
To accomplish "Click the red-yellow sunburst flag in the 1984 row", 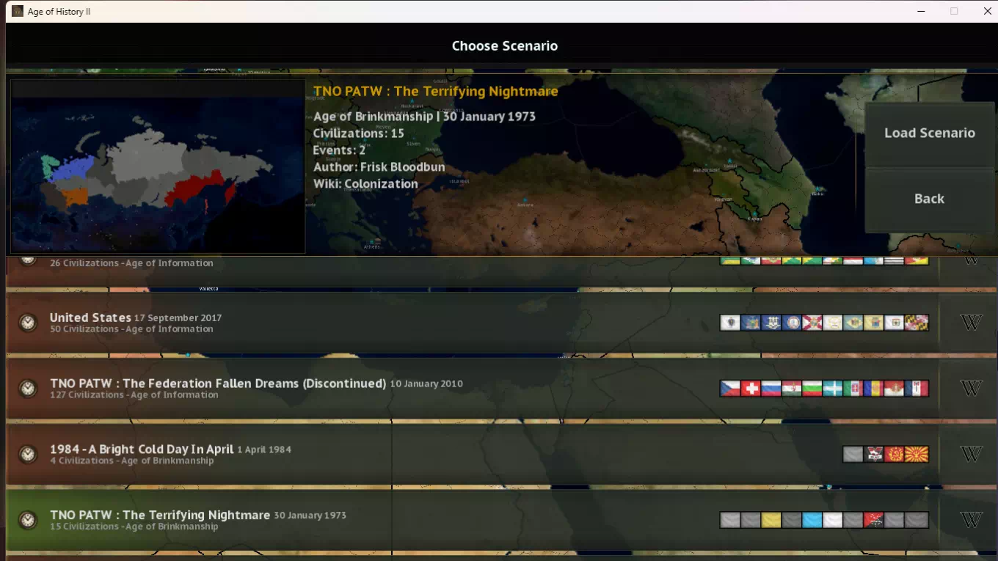I will click(918, 455).
